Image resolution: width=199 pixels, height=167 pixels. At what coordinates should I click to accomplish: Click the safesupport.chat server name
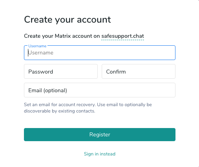pyautogui.click(x=123, y=36)
